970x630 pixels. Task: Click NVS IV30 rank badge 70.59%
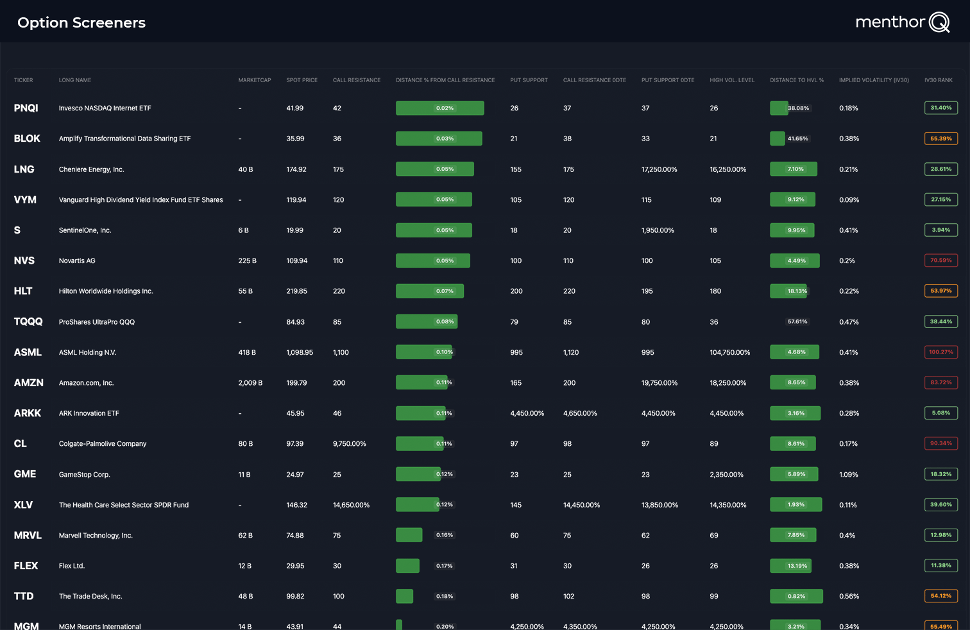click(x=941, y=260)
